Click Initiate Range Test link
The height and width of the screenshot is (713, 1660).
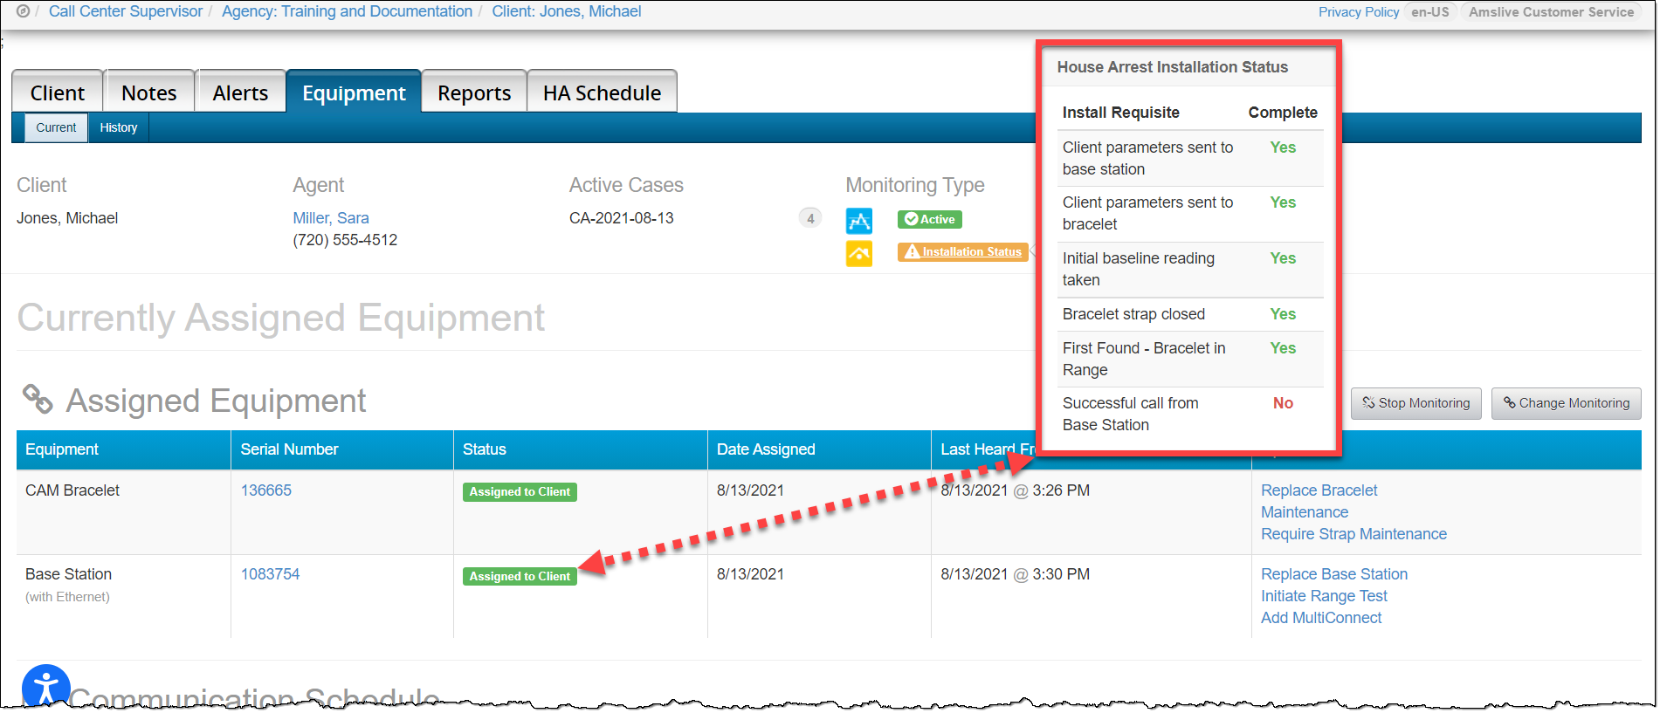(1323, 596)
